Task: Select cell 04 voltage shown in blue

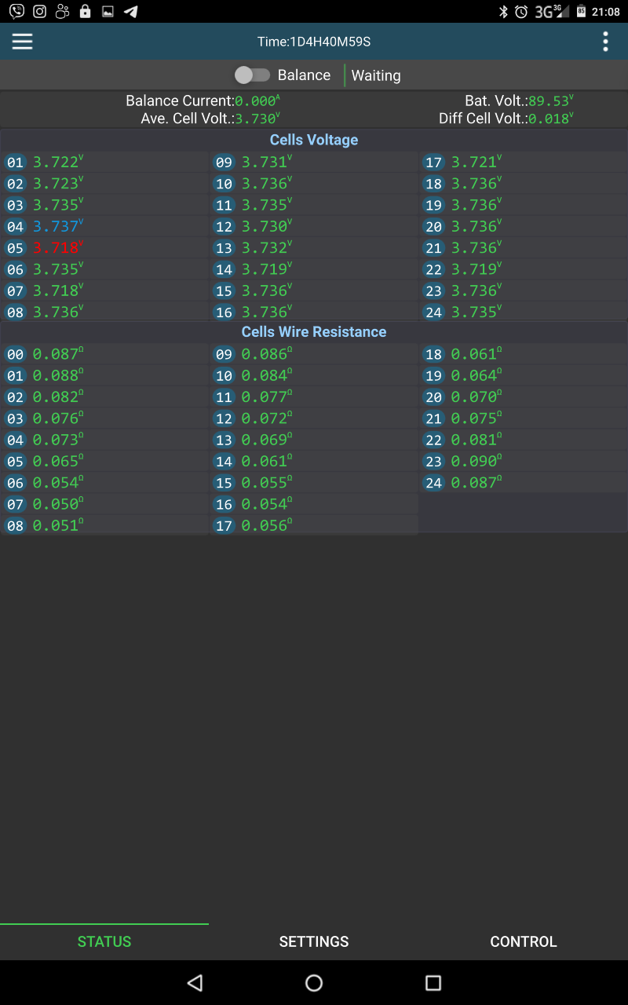Action: [56, 227]
